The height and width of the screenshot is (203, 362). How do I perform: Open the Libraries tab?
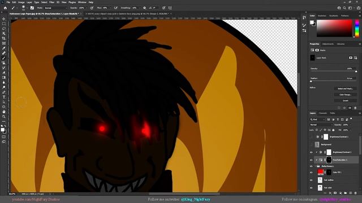coord(341,44)
